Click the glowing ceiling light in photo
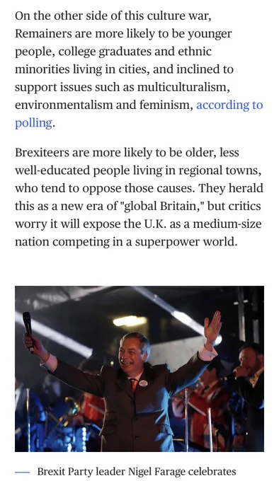279x481 pixels. click(x=130, y=321)
